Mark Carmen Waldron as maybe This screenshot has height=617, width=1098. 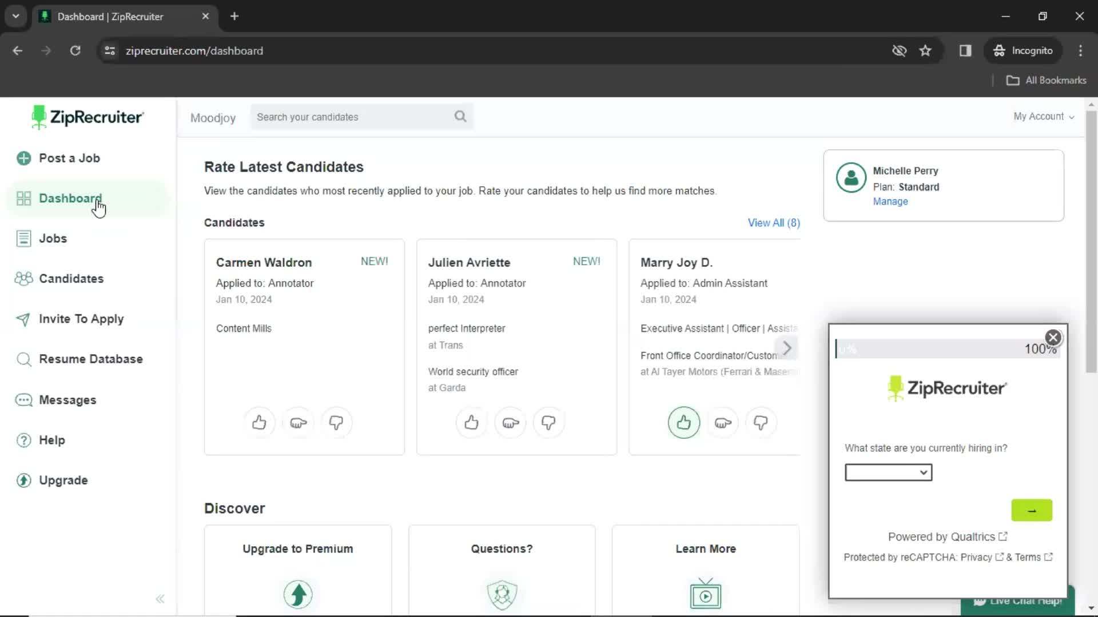(298, 423)
